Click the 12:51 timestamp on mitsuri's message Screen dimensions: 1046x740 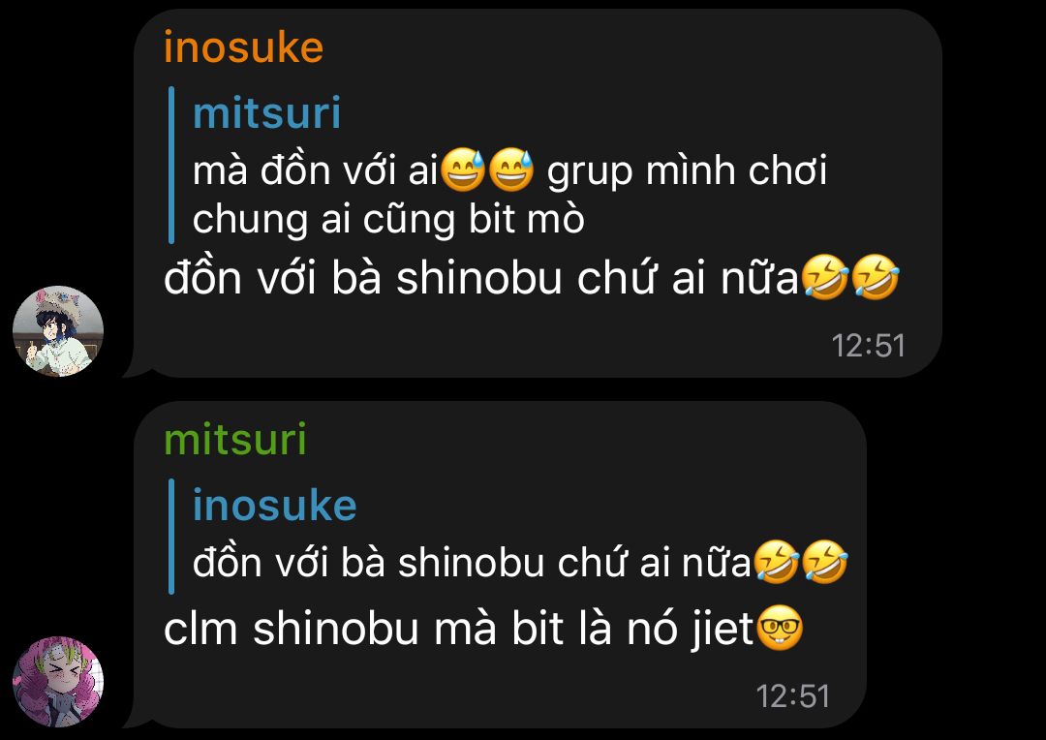[793, 696]
